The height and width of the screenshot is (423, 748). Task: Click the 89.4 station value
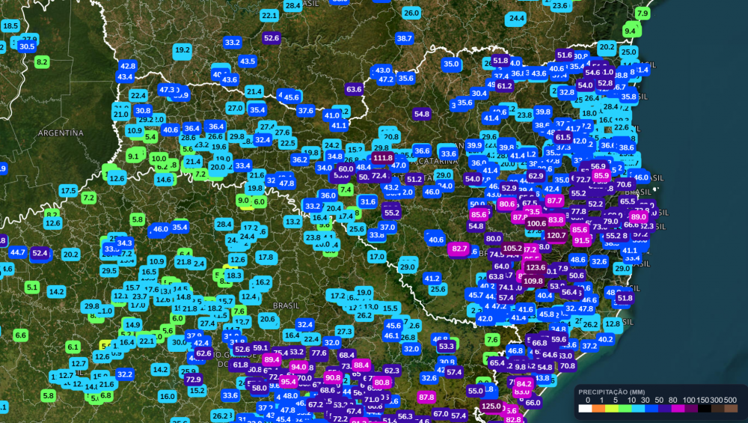271,359
